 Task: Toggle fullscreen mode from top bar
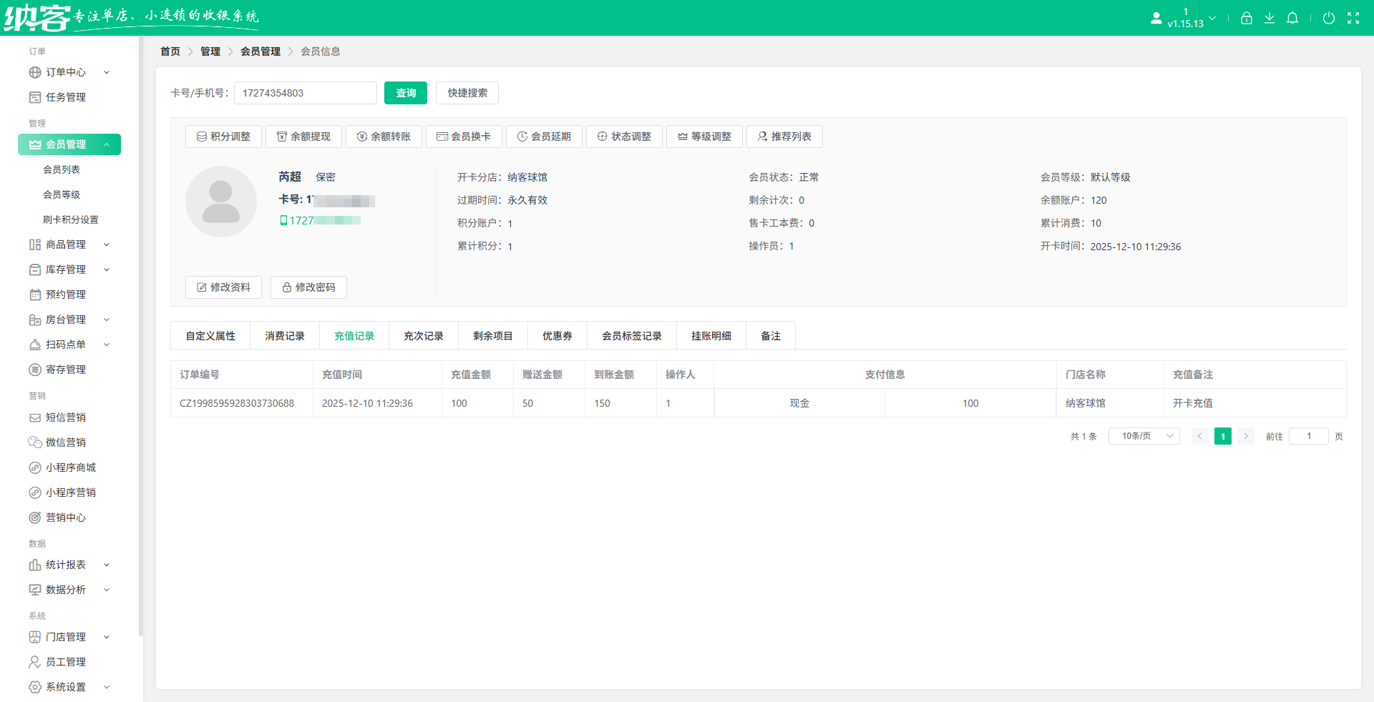pos(1354,18)
